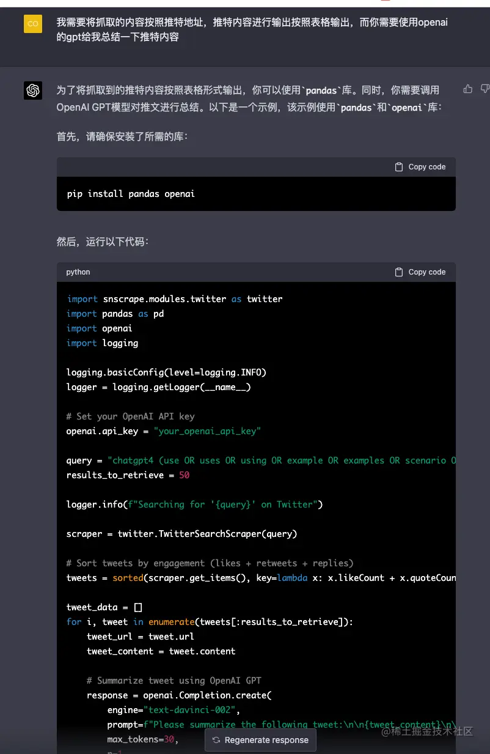
Task: Click the circular arrows icon beside Regenerate response
Action: [216, 740]
